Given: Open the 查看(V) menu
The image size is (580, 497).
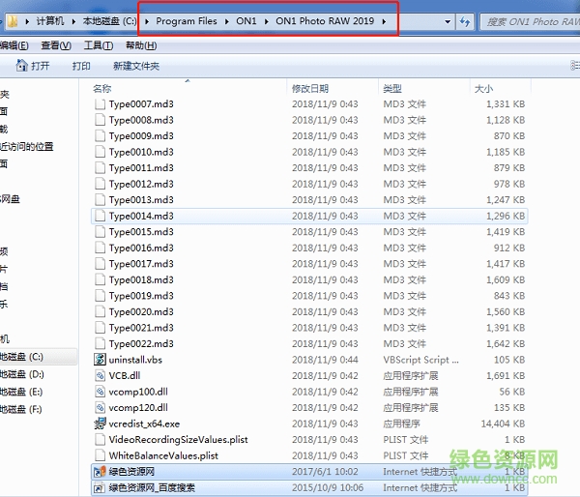Looking at the screenshot, I should (56, 45).
